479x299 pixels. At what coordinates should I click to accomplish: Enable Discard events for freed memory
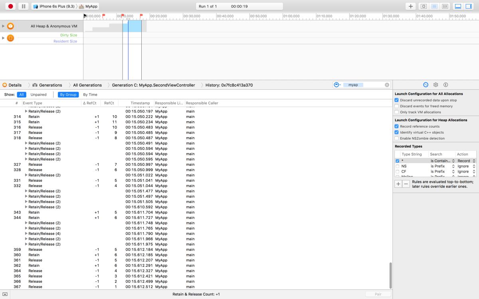(x=396, y=106)
